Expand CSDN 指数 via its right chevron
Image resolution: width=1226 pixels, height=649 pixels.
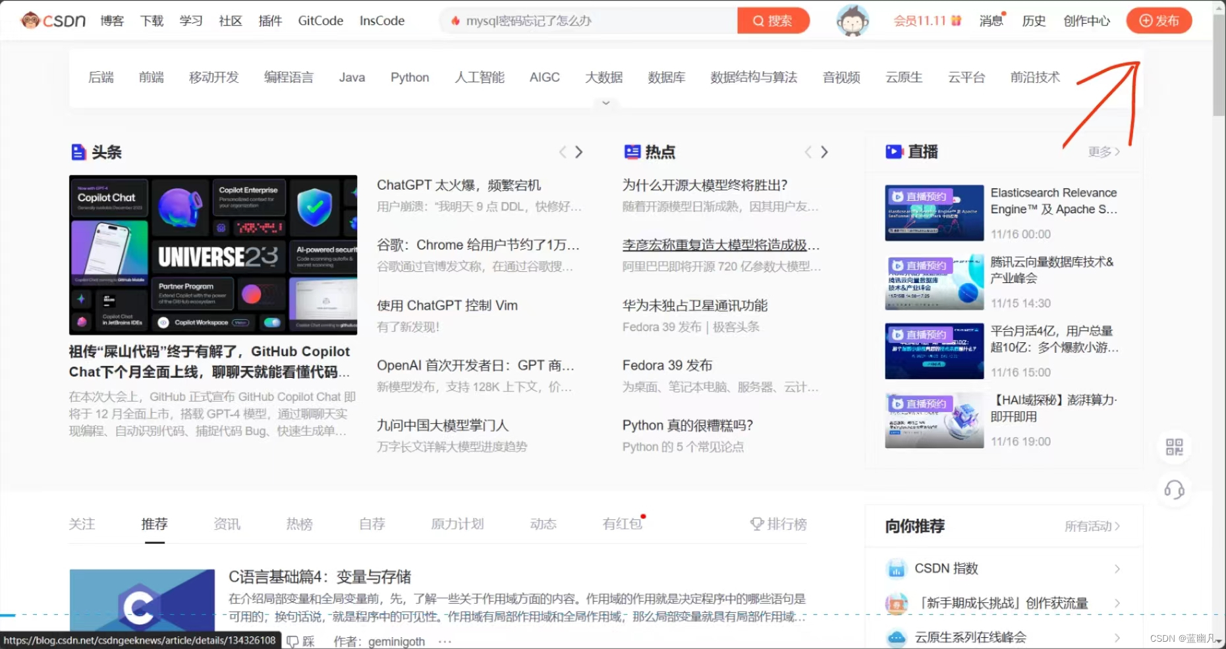pos(1118,568)
